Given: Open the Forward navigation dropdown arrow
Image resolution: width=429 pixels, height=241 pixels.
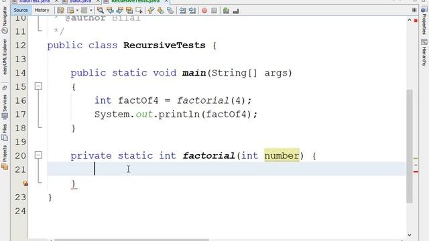Looking at the screenshot, I should [91, 11].
